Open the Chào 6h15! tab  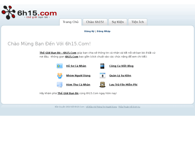(95, 22)
